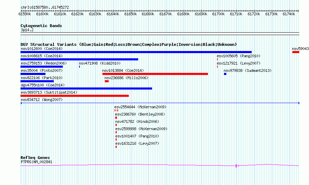
Task: Click the 61600k ruler tick label
Action: coord(42,14)
